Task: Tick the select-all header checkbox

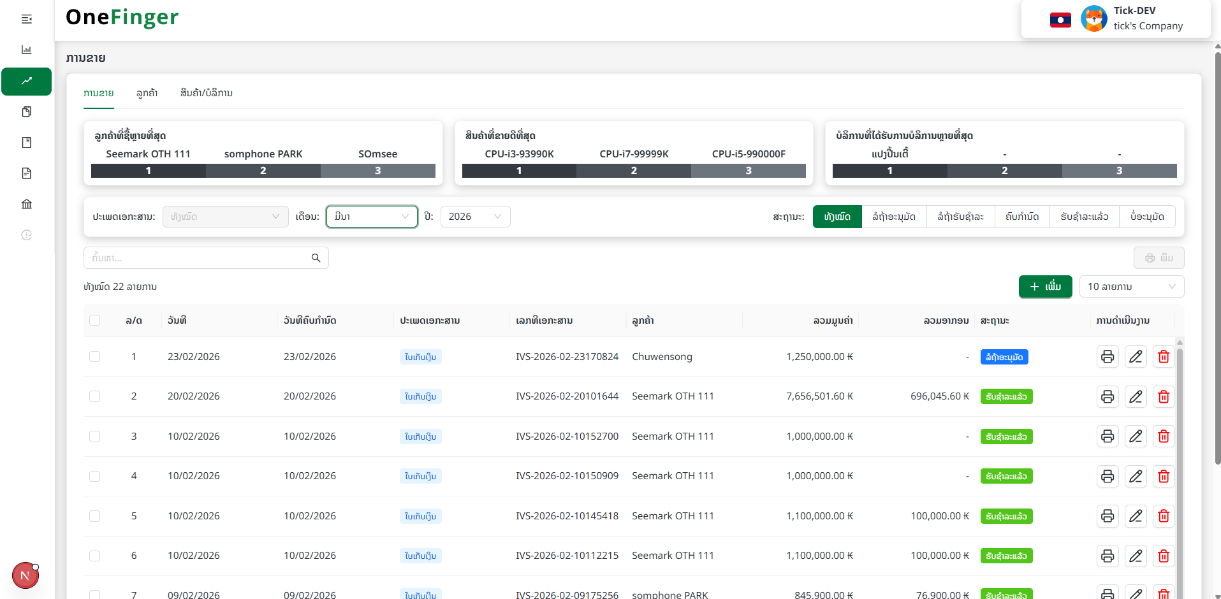Action: pos(95,321)
